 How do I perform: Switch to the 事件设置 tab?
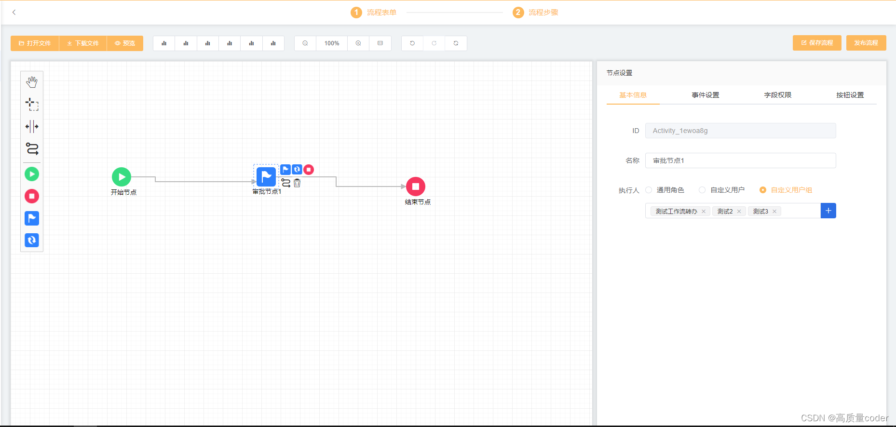point(705,95)
